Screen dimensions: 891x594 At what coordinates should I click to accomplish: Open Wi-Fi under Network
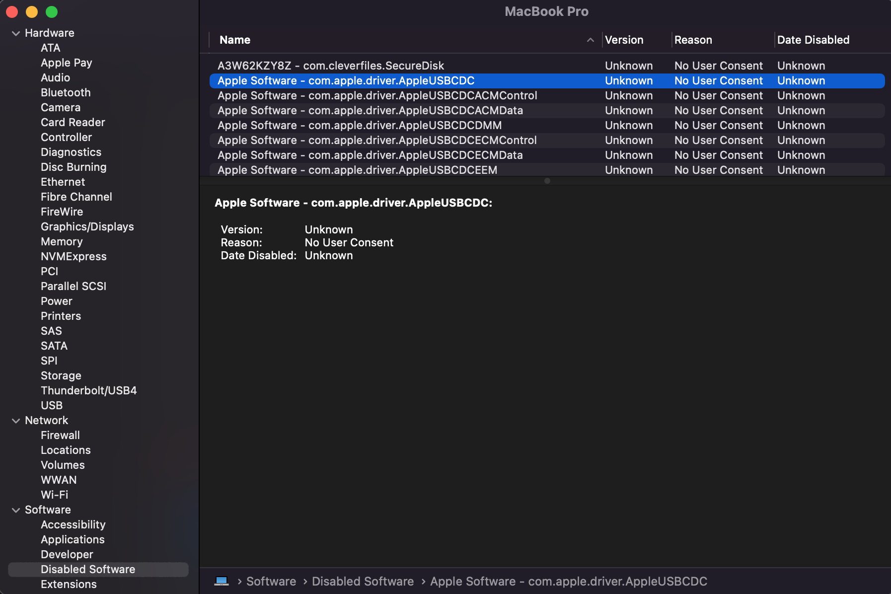[54, 495]
